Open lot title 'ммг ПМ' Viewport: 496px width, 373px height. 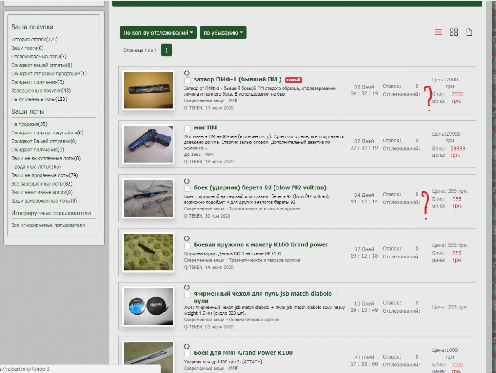(x=205, y=128)
